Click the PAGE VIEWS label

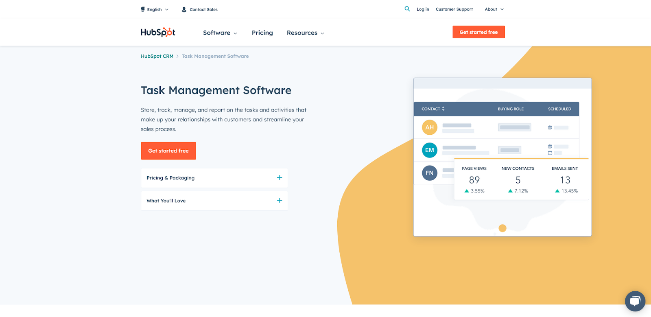[474, 168]
